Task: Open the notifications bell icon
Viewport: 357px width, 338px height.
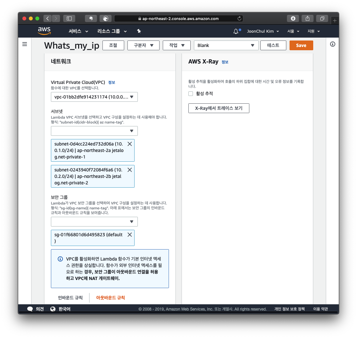Action: 236,31
